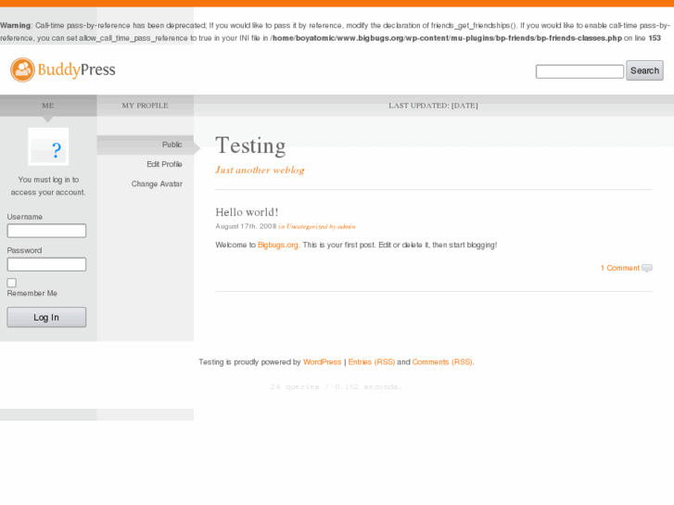Click the 'LAST UPDATED: [DATE]' text
The width and height of the screenshot is (674, 505).
(x=433, y=106)
